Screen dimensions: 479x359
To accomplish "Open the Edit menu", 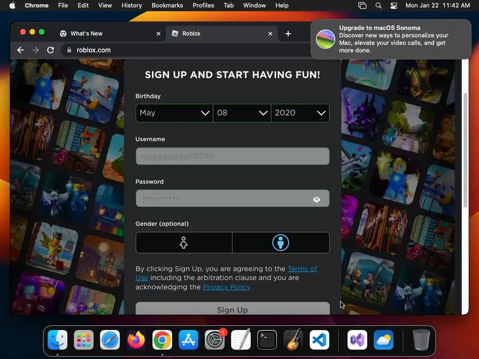I will 83,6.
